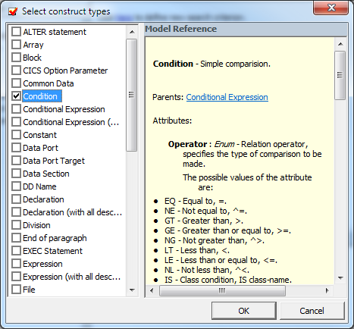The height and width of the screenshot is (329, 354).
Task: Confirm selection with OK button
Action: 243,311
